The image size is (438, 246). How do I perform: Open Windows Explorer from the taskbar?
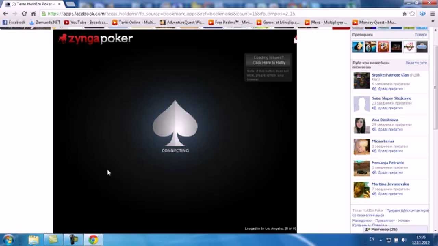point(34,240)
